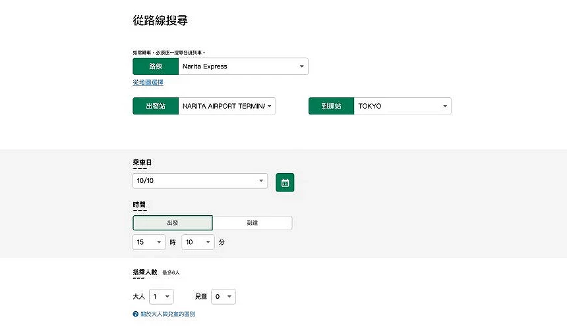
Task: Open the child count dropdown
Action: [x=224, y=297]
